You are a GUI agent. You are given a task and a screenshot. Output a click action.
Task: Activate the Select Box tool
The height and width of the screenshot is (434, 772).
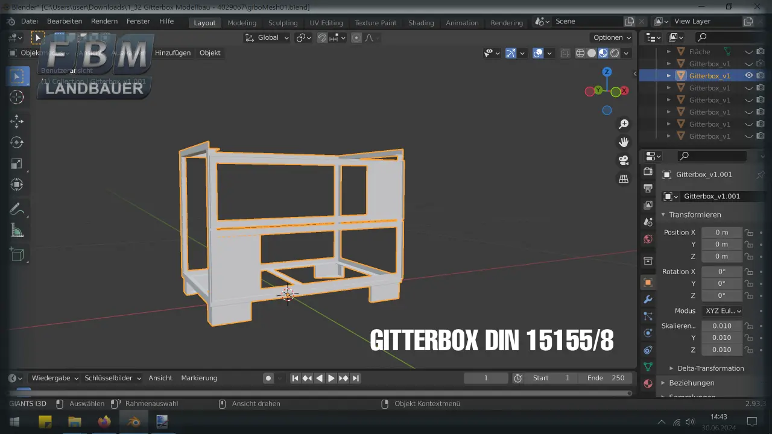pyautogui.click(x=17, y=76)
